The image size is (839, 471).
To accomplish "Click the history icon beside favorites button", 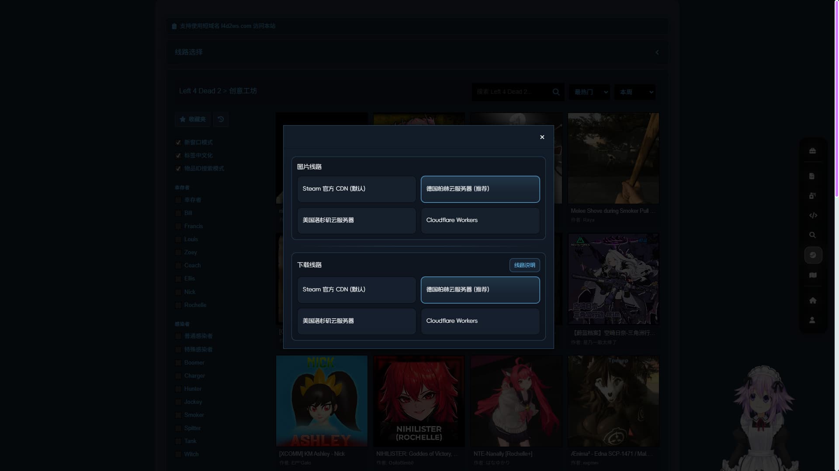I will click(x=221, y=119).
